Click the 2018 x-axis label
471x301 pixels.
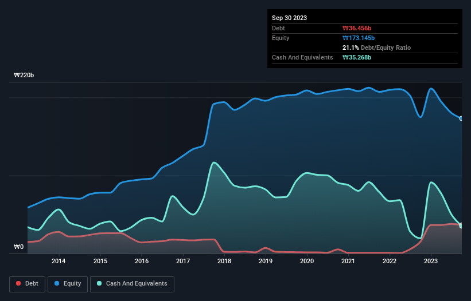tap(224, 261)
